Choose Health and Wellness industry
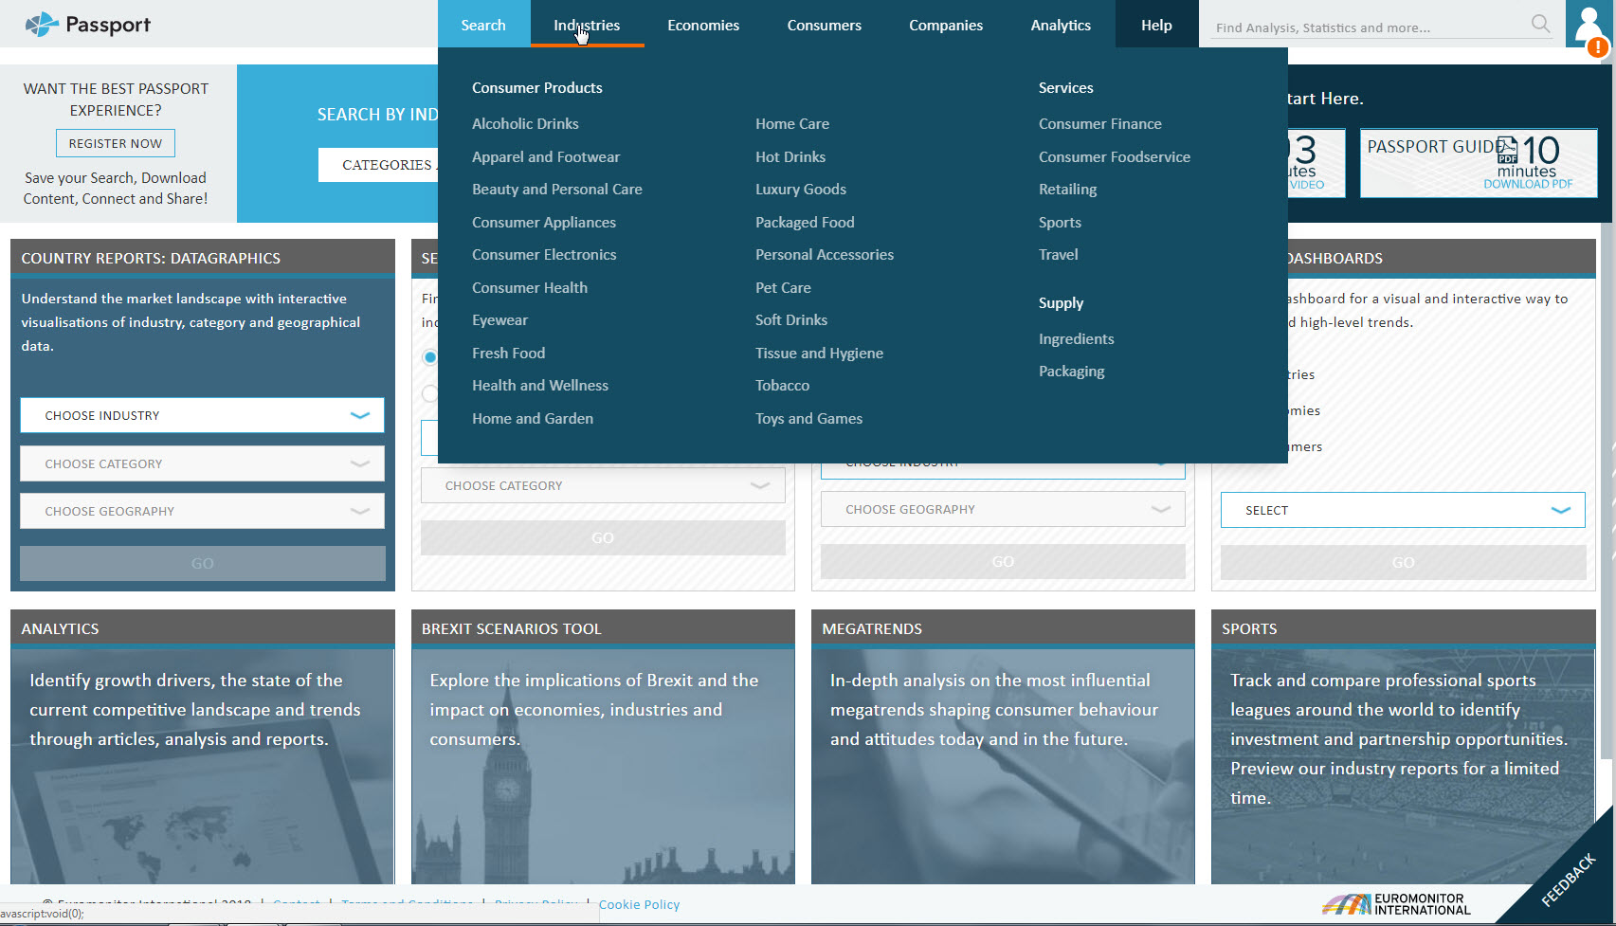1616x926 pixels. [x=540, y=386]
